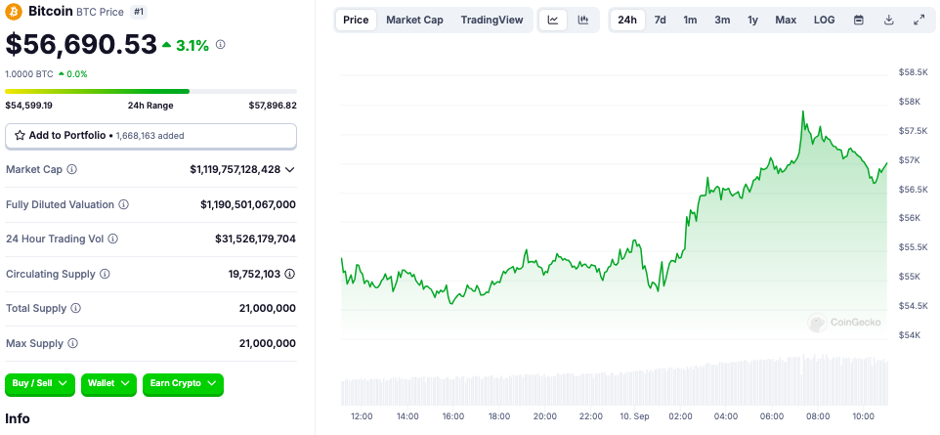Switch to candlestick chart icon
The image size is (940, 435).
pyautogui.click(x=583, y=20)
